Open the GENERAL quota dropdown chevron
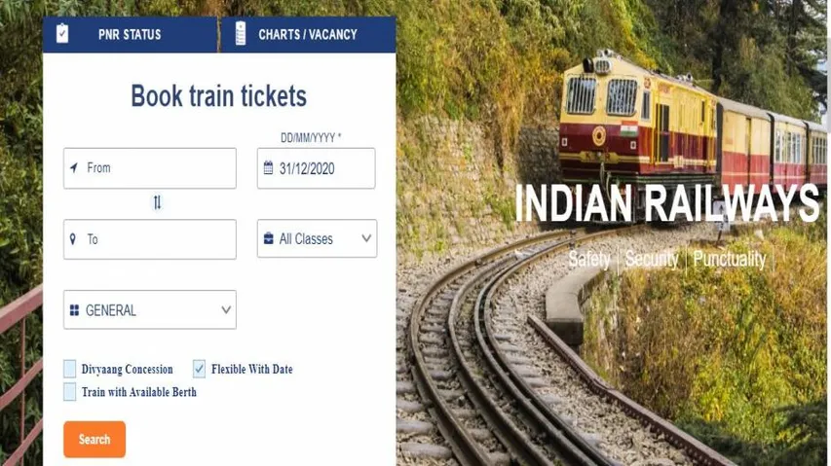Screen dimensions: 831x466 coord(226,310)
